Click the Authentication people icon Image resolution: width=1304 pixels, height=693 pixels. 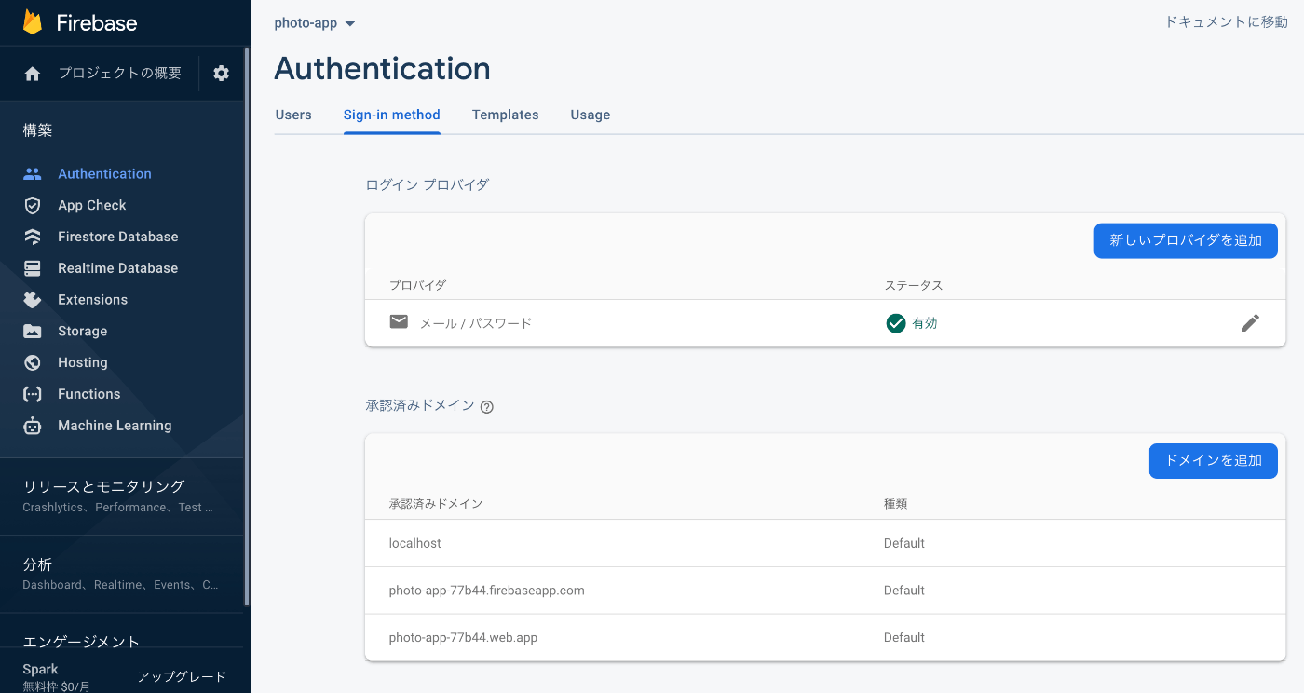click(33, 173)
